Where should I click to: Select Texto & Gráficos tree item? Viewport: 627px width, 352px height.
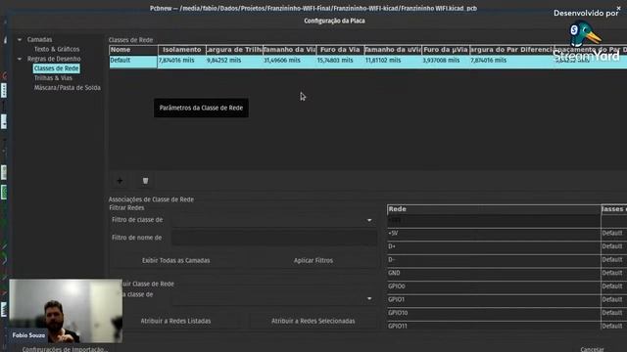[x=57, y=49]
